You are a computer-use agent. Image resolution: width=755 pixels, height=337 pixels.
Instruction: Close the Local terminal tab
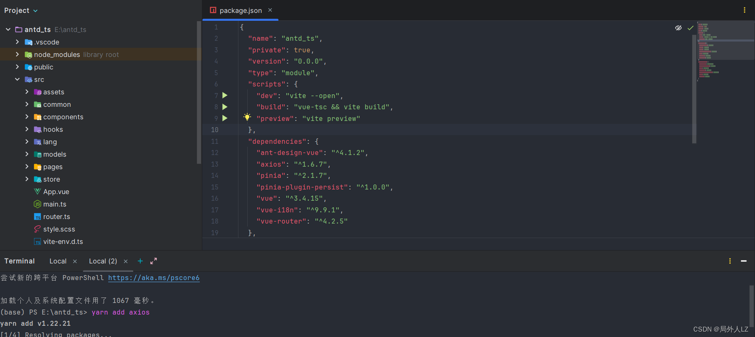tap(75, 261)
